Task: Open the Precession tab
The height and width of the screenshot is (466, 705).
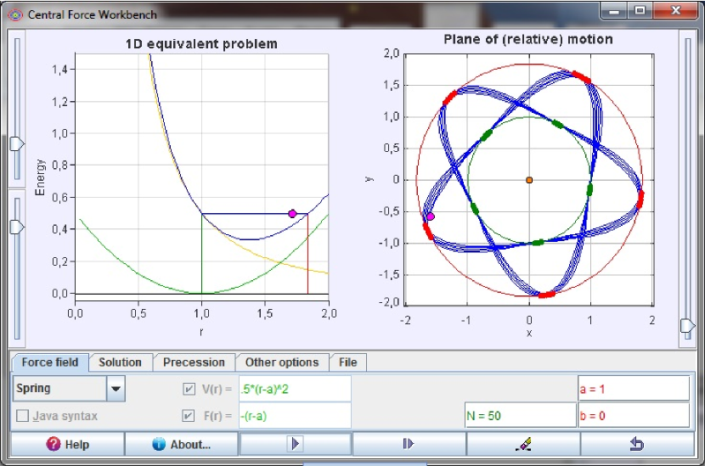Action: click(194, 362)
